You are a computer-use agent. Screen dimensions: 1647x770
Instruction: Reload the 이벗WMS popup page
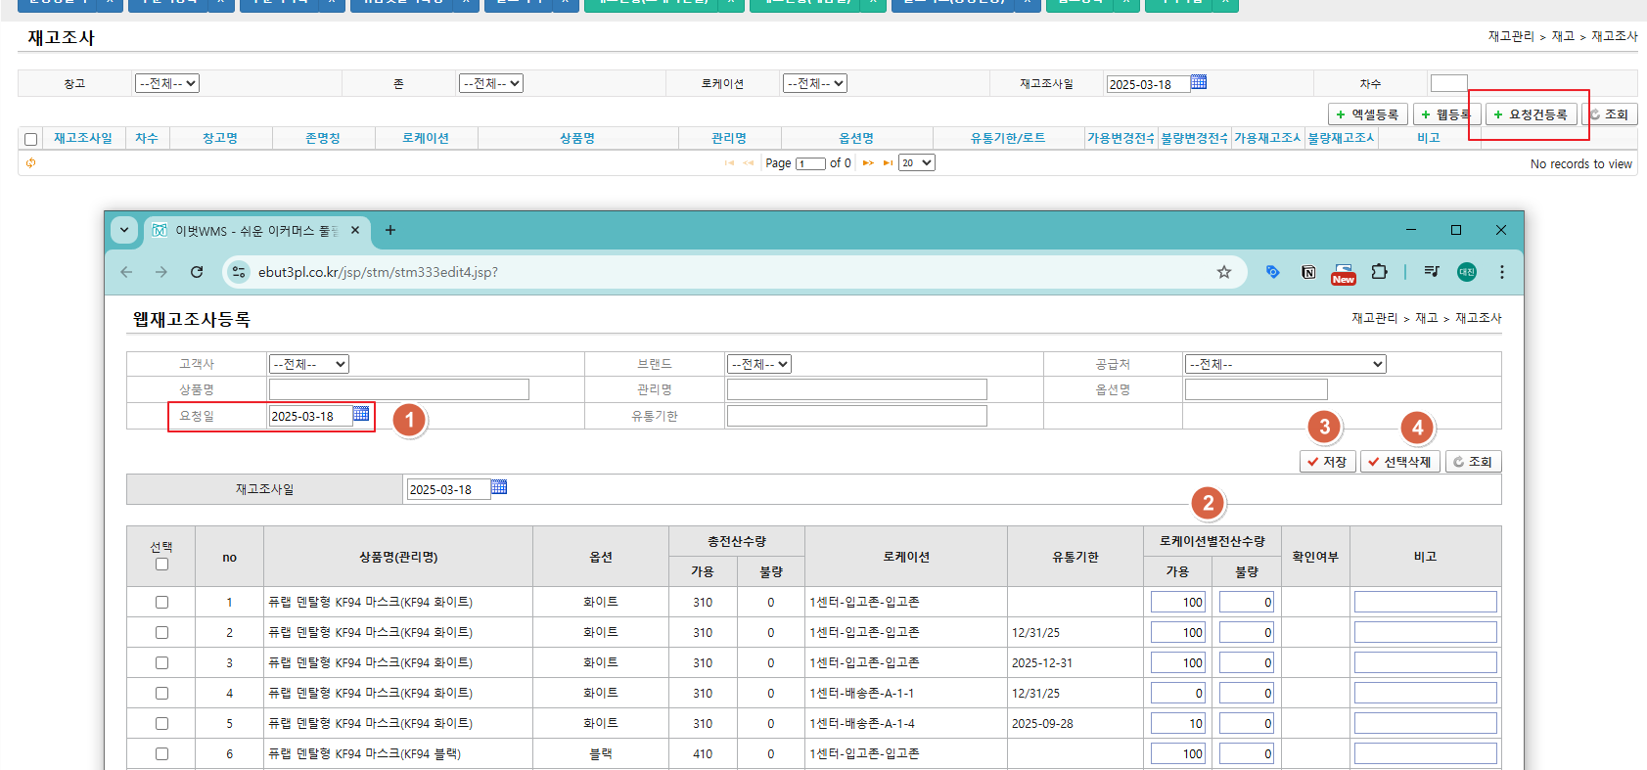tap(197, 272)
